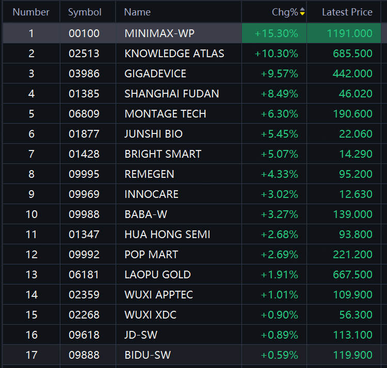This screenshot has width=387, height=368.
Task: Click symbol code 09969
Action: 84,194
